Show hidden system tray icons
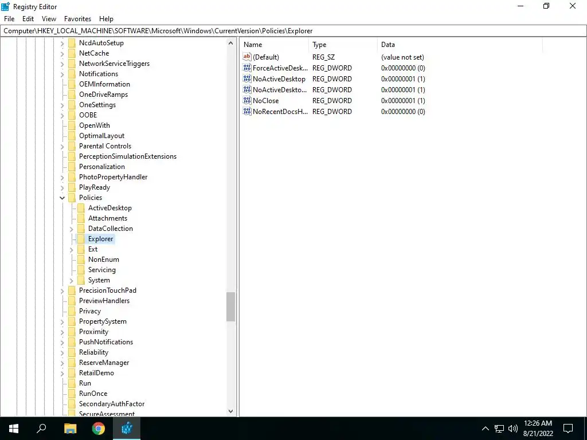 (485, 429)
